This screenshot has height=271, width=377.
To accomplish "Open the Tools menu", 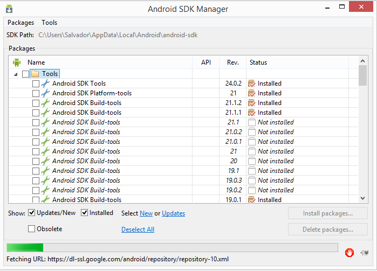I will coord(49,23).
